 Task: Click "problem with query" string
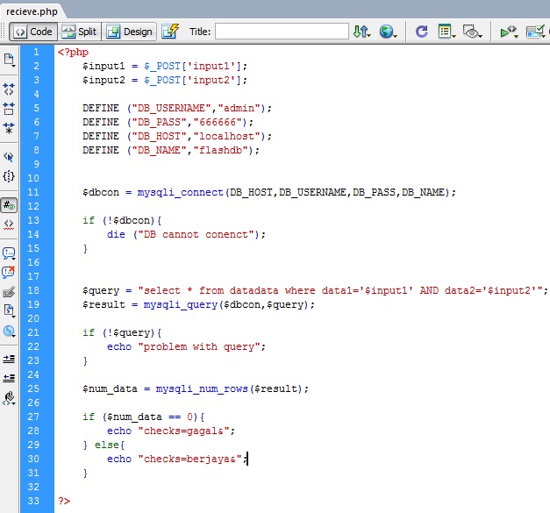(199, 346)
